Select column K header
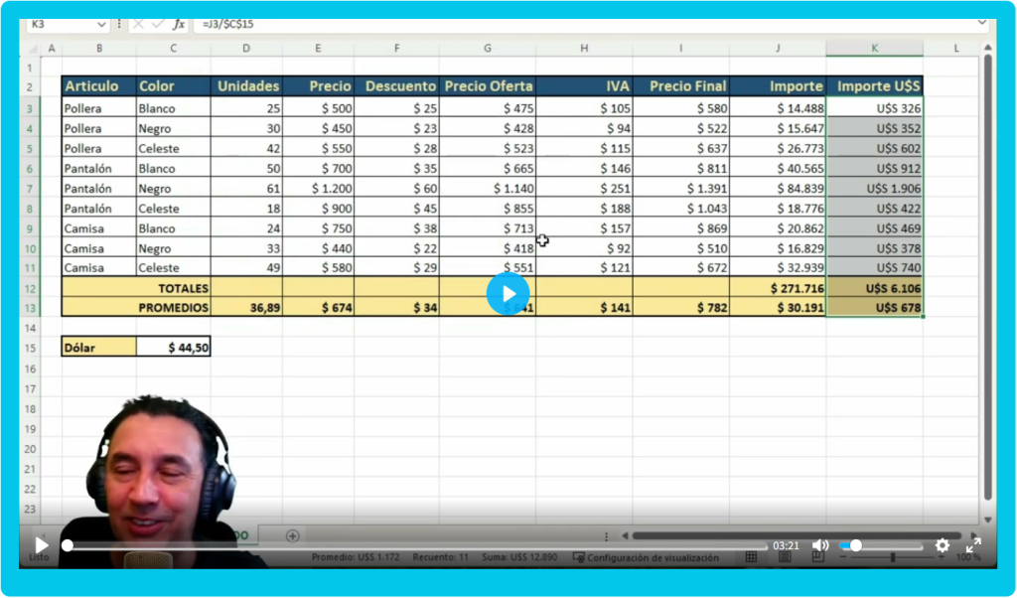Screen dimensions: 1017x598 [874, 49]
